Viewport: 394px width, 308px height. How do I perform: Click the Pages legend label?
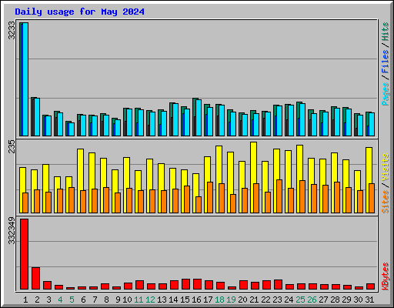click(x=386, y=94)
